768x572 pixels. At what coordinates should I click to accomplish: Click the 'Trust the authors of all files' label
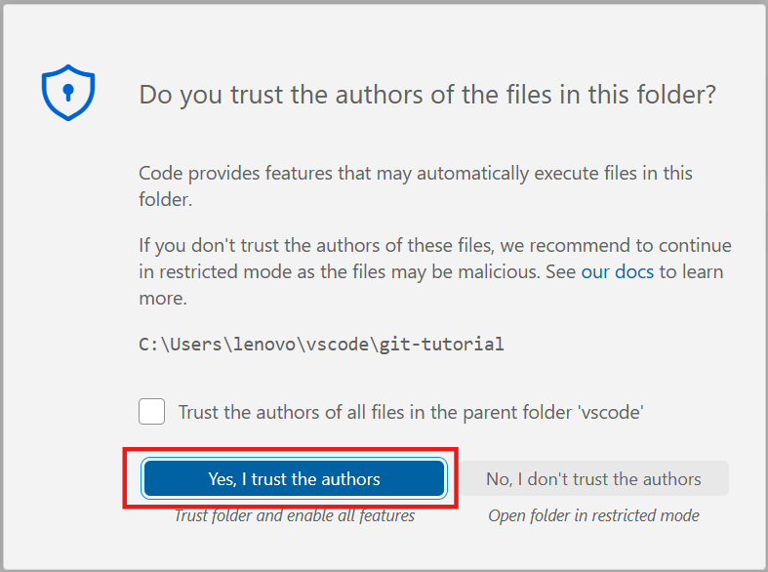coord(410,412)
